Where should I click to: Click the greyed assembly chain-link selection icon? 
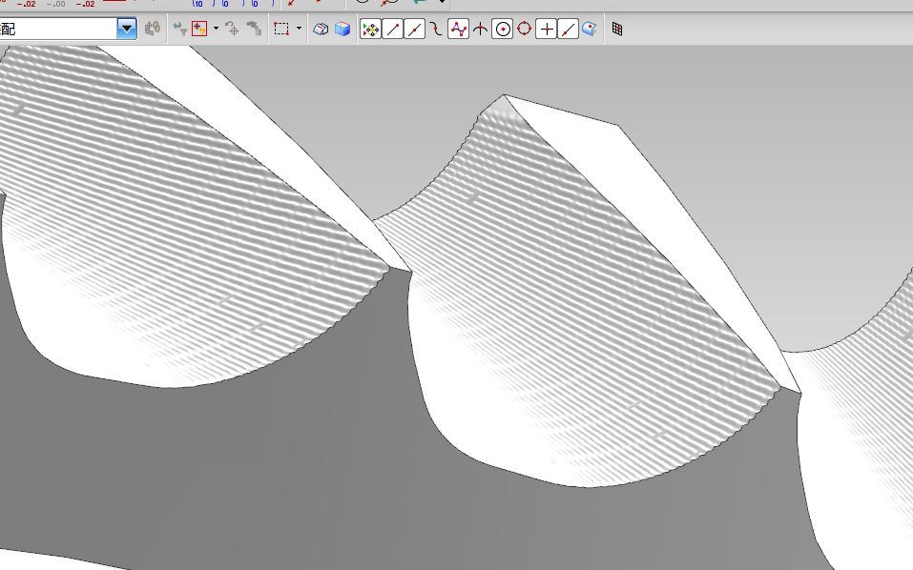153,29
